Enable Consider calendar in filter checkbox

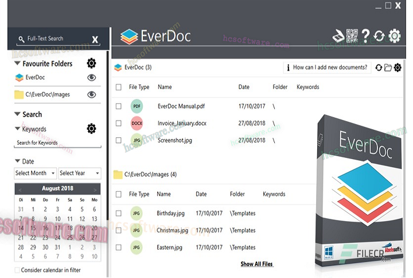17,270
